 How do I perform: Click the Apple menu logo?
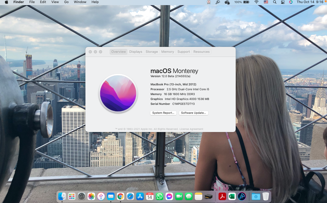pos(6,2)
